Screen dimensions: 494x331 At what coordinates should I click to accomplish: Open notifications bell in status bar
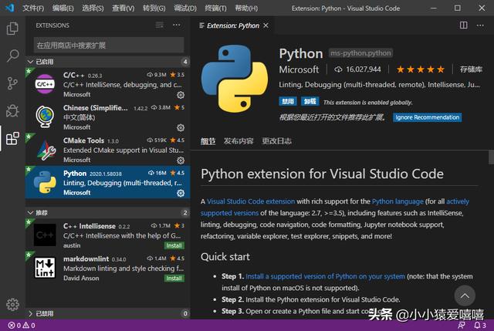click(480, 326)
